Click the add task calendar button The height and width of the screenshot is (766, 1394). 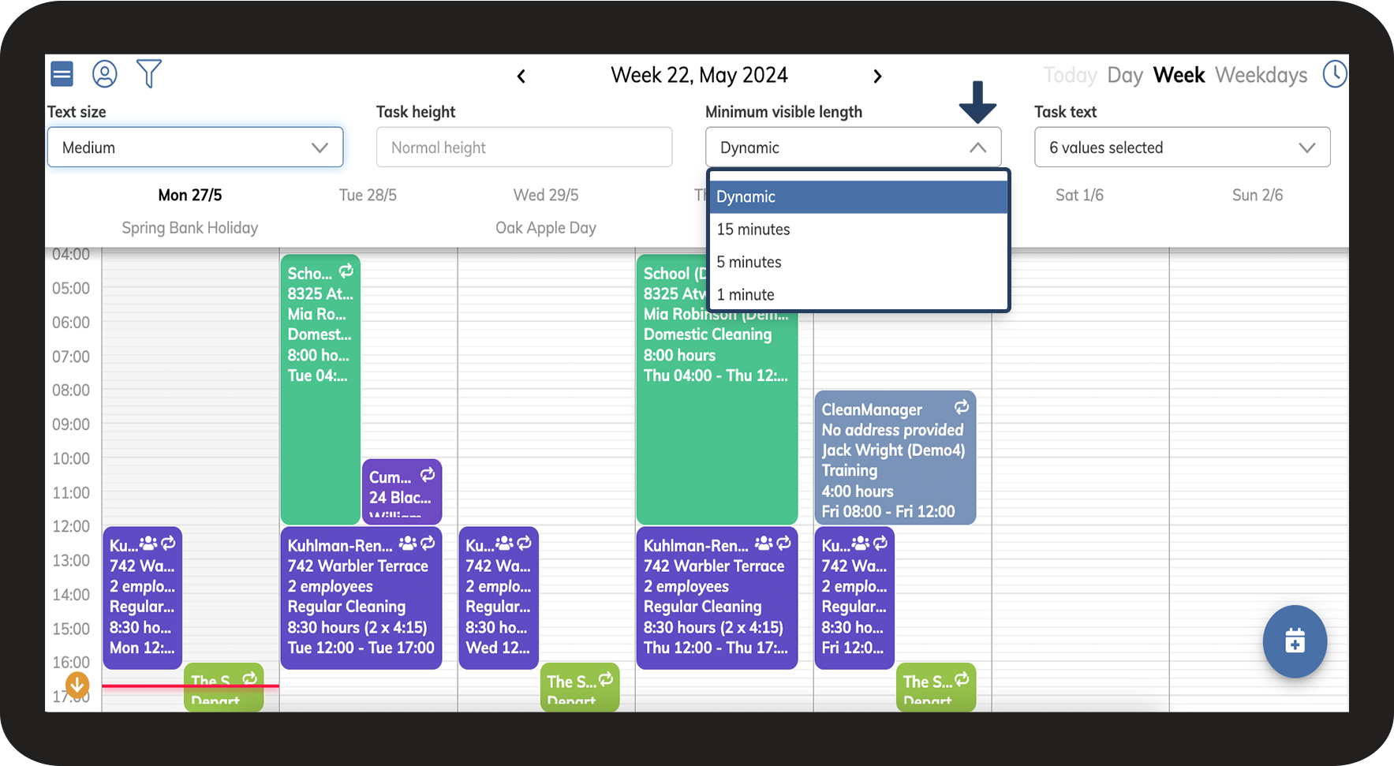click(x=1294, y=641)
